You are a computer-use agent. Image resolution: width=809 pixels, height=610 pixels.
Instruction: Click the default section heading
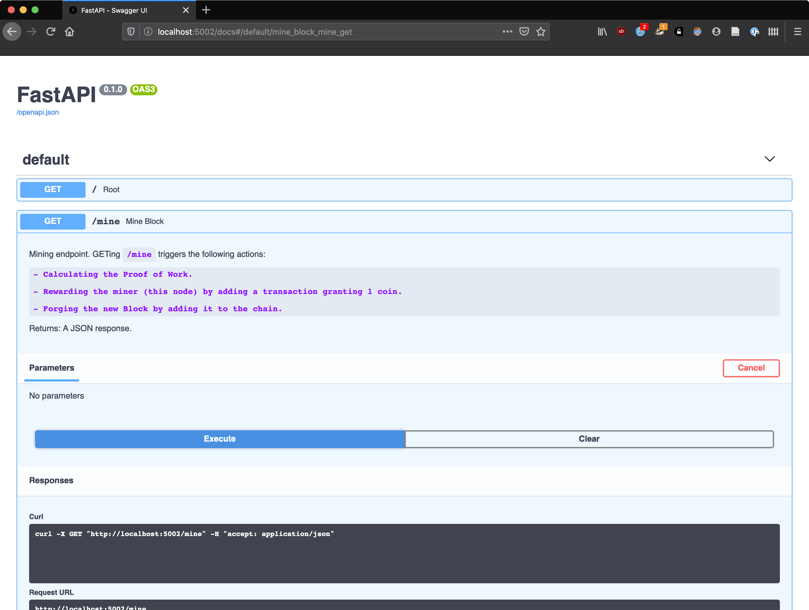click(x=46, y=160)
